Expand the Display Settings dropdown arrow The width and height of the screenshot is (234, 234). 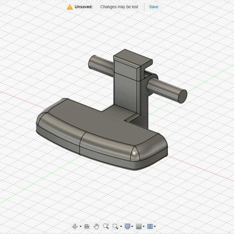coord(132,226)
